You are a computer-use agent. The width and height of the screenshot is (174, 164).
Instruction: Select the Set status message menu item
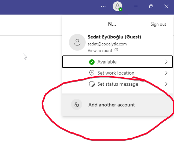tap(118, 84)
